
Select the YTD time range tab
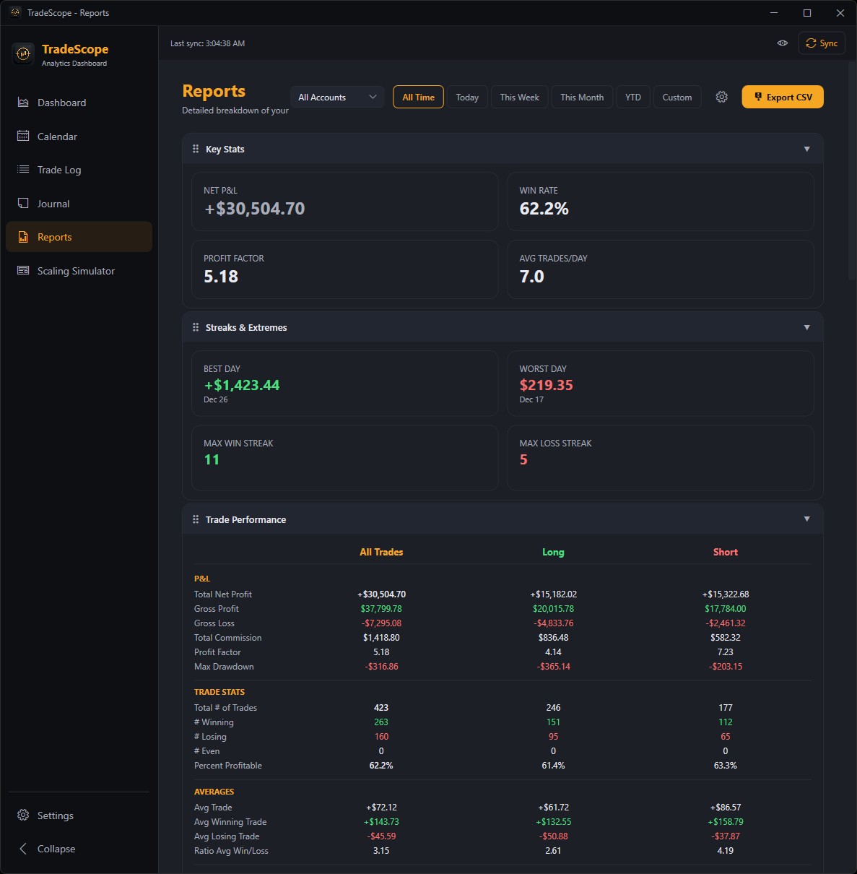(632, 96)
